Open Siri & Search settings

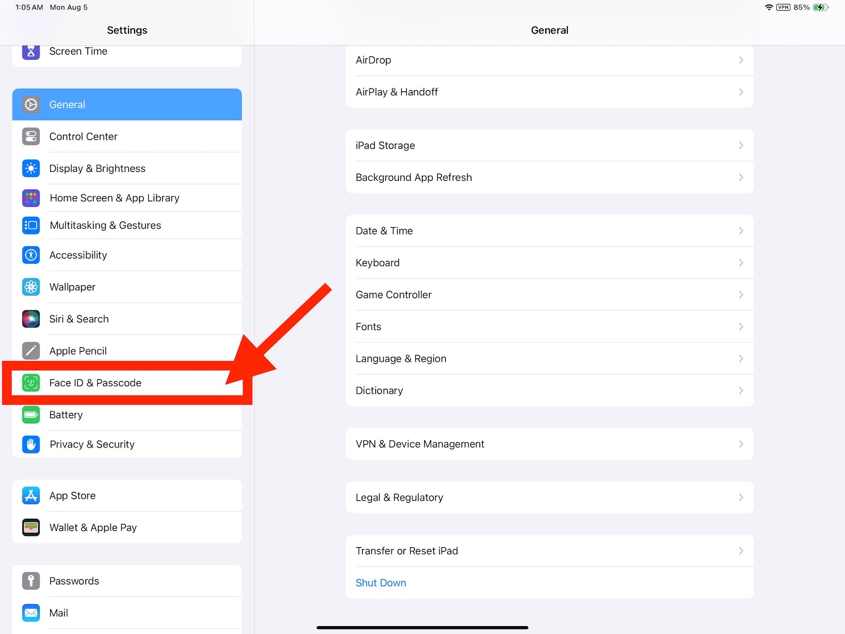(127, 319)
